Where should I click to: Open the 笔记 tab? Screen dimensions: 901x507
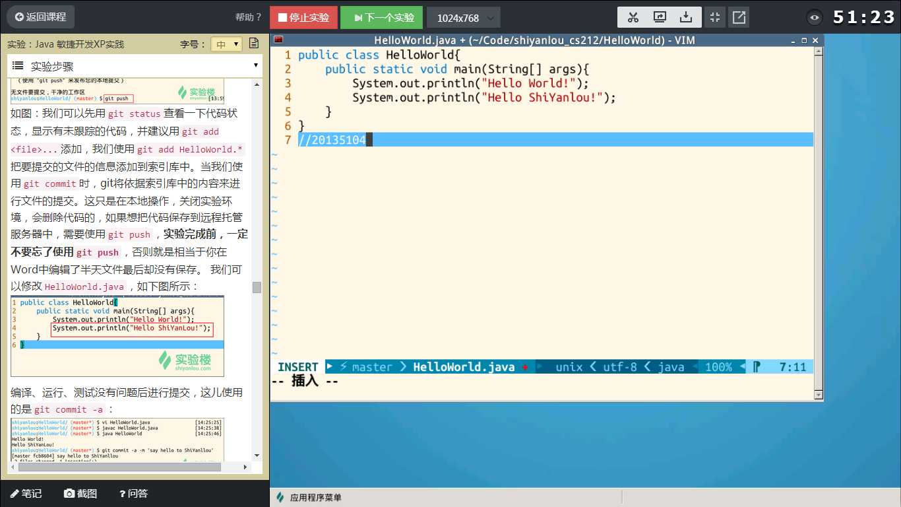pos(26,493)
